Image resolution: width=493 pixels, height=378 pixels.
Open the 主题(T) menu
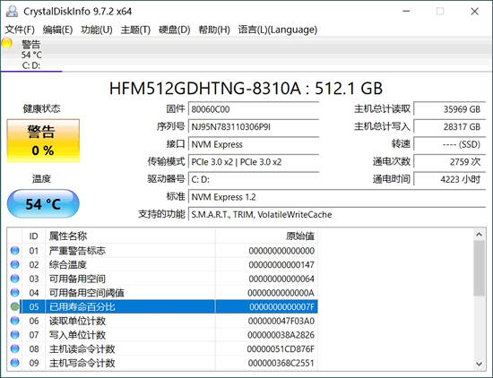point(135,30)
